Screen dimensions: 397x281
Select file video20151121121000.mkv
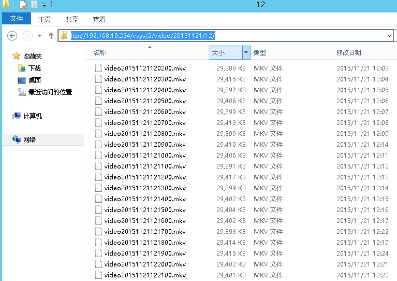[145, 155]
